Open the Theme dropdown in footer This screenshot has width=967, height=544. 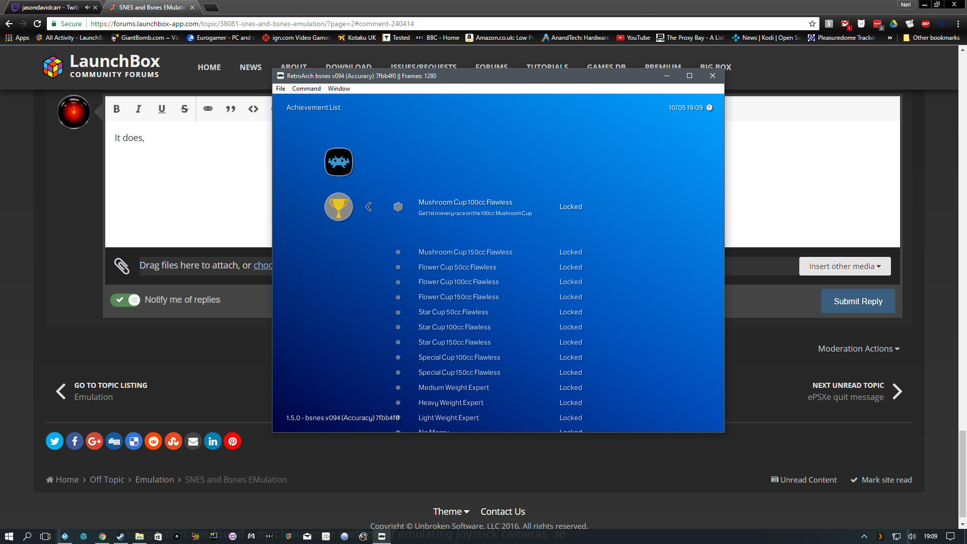451,512
